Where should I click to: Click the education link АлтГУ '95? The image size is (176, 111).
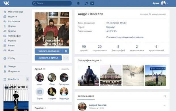click(x=111, y=31)
